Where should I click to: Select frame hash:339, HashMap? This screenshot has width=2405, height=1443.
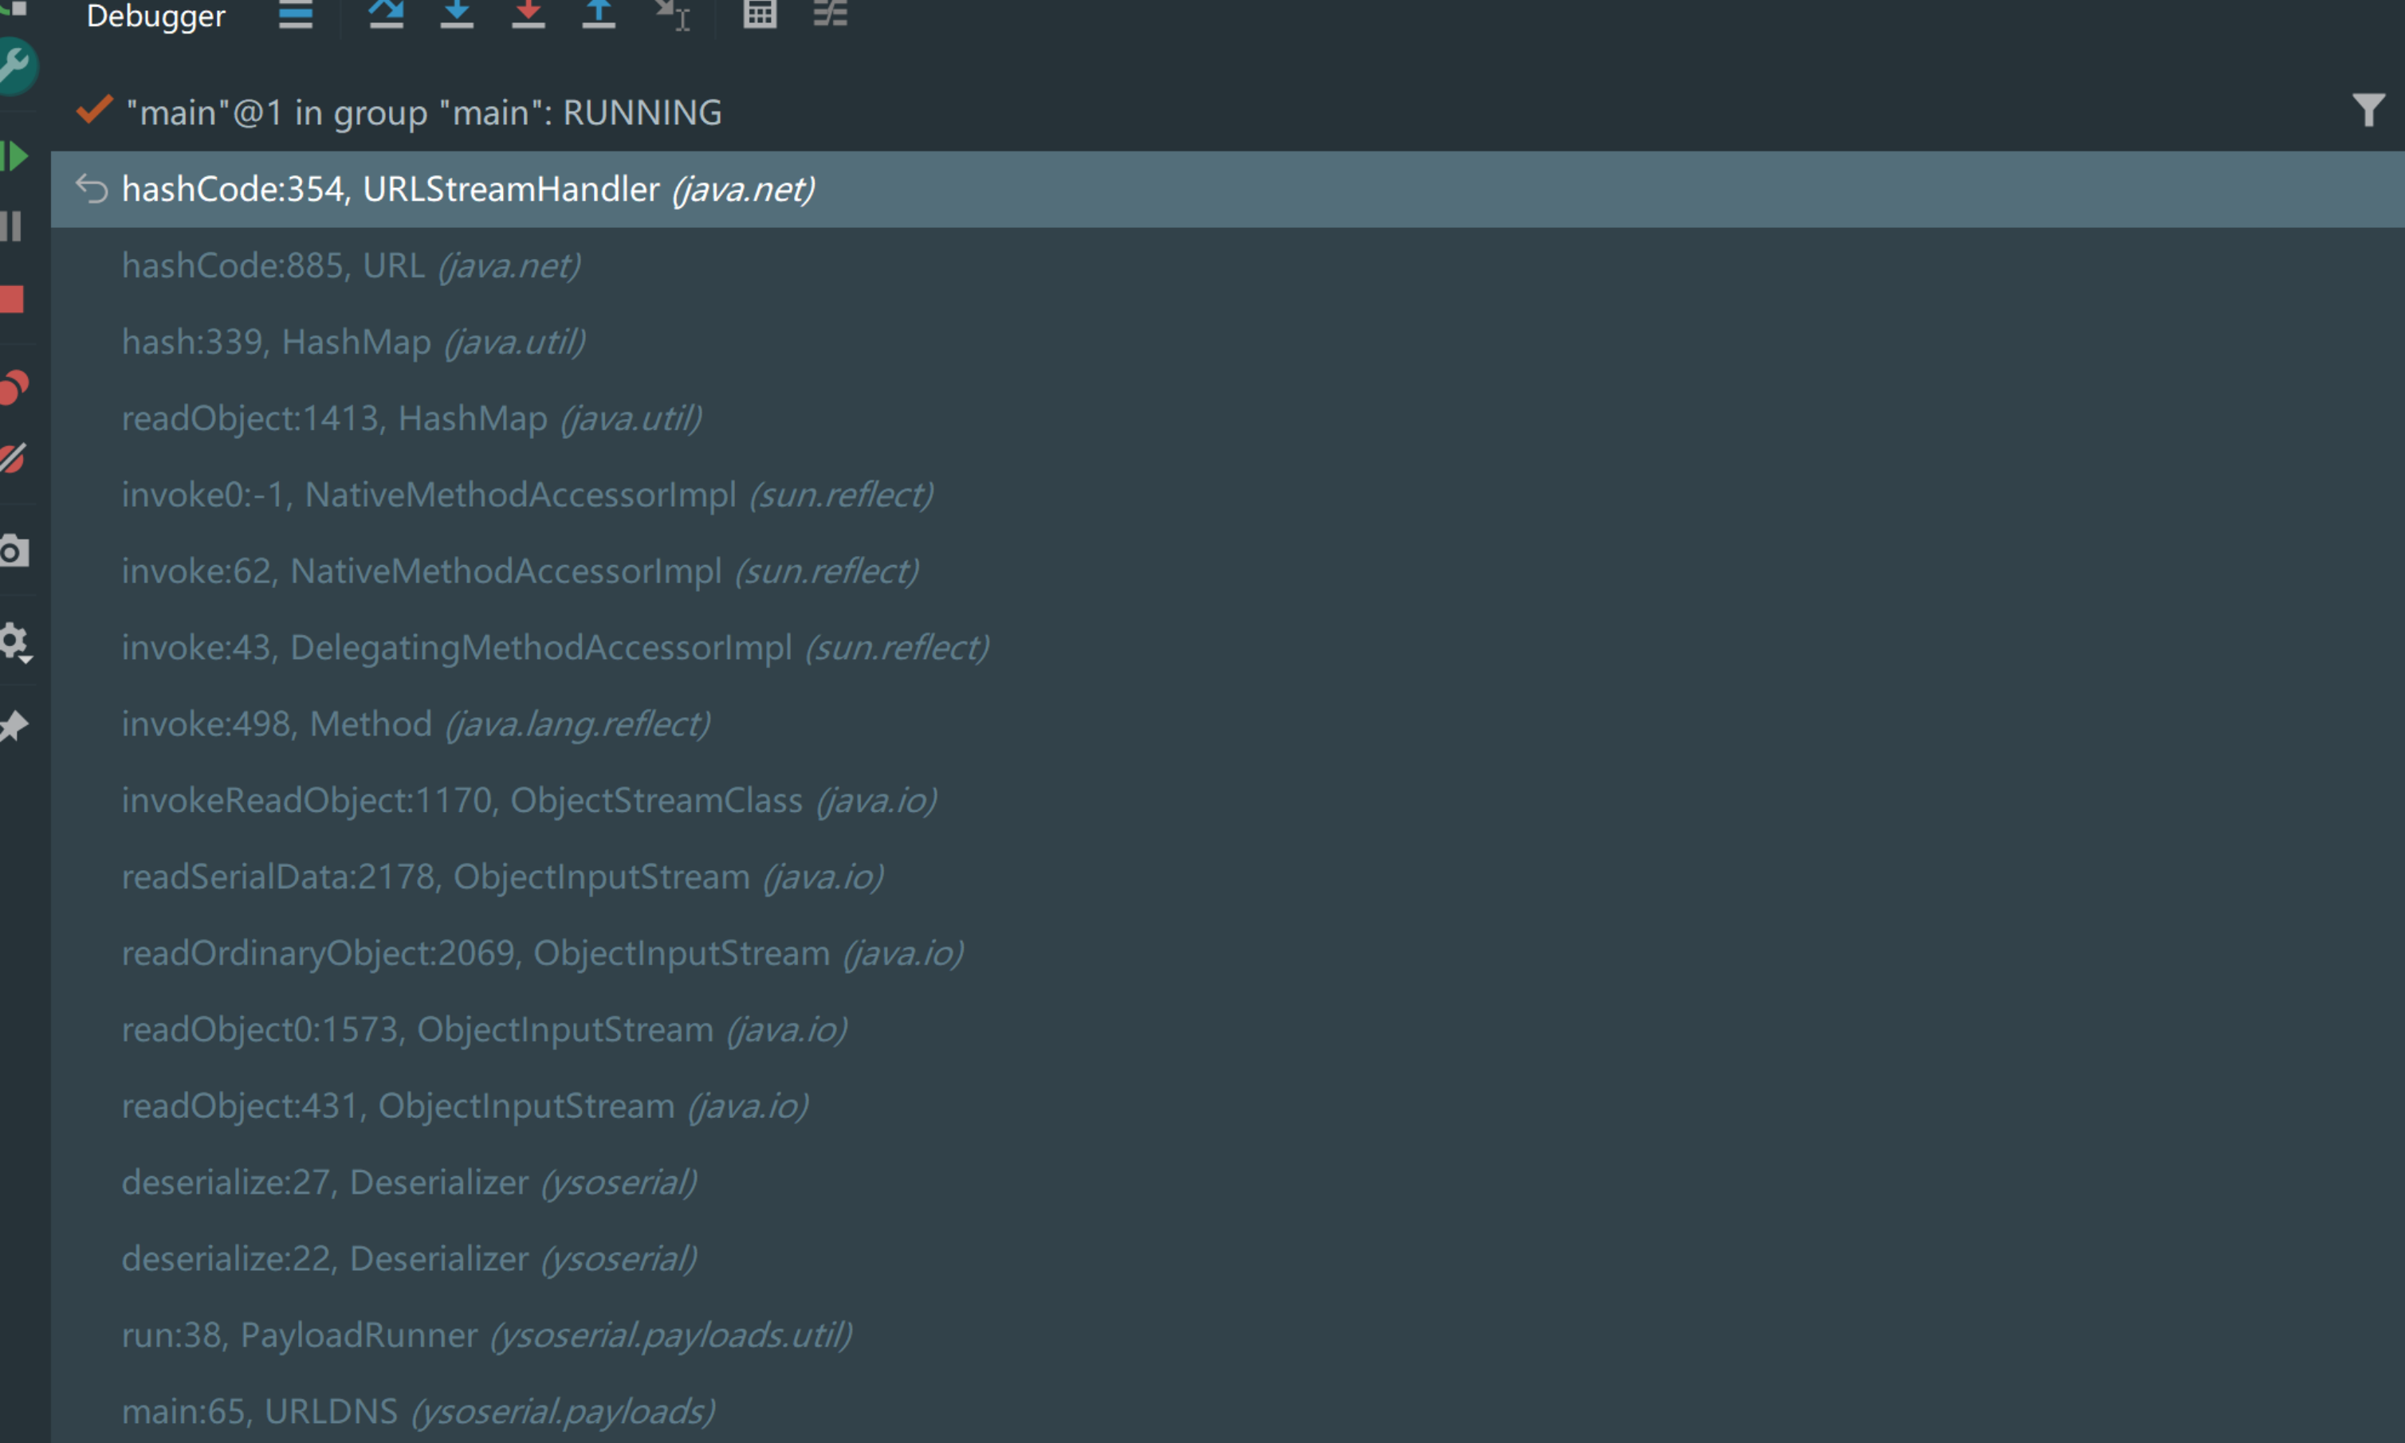[x=1228, y=341]
